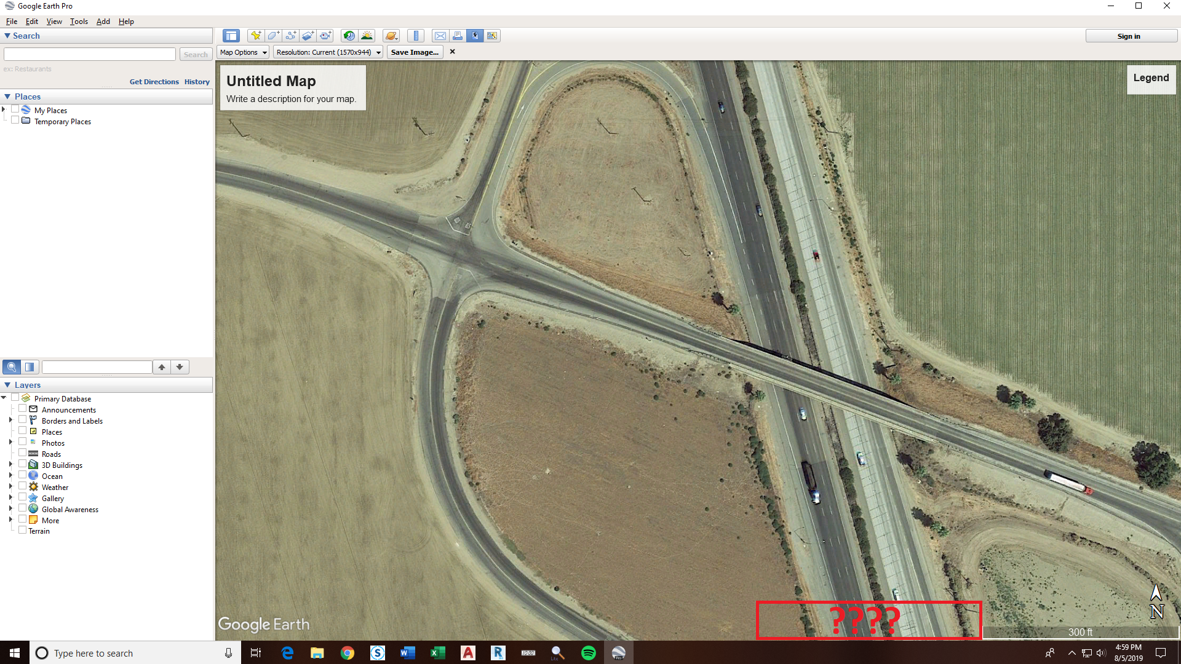Image resolution: width=1181 pixels, height=664 pixels.
Task: Click the Ruler measurement tool icon
Action: pyautogui.click(x=416, y=35)
